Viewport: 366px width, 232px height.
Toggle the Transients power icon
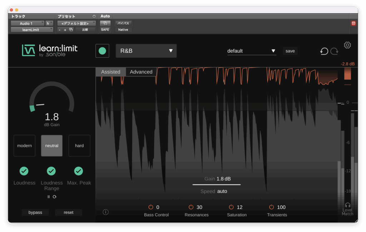pyautogui.click(x=271, y=207)
